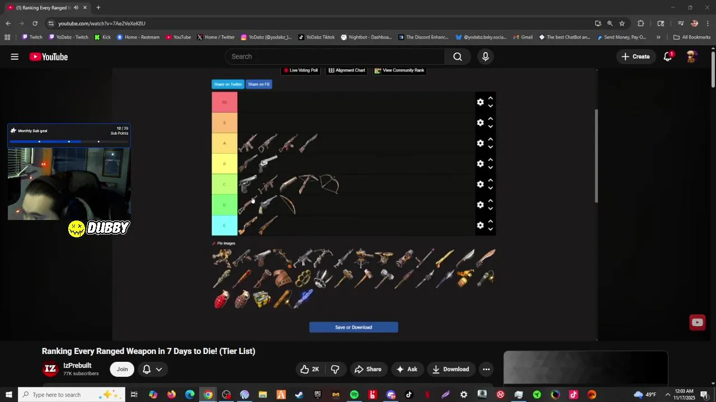Viewport: 716px width, 402px height.
Task: Open the YouTube account avatar menu
Action: point(691,56)
